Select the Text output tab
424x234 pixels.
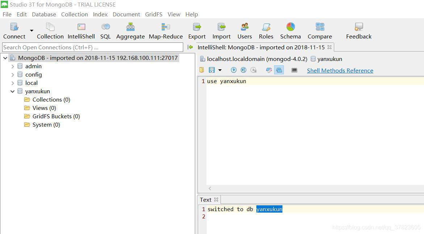[x=206, y=200]
